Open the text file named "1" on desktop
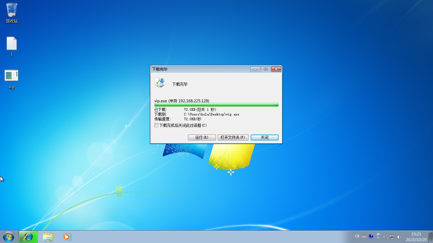 (x=11, y=44)
